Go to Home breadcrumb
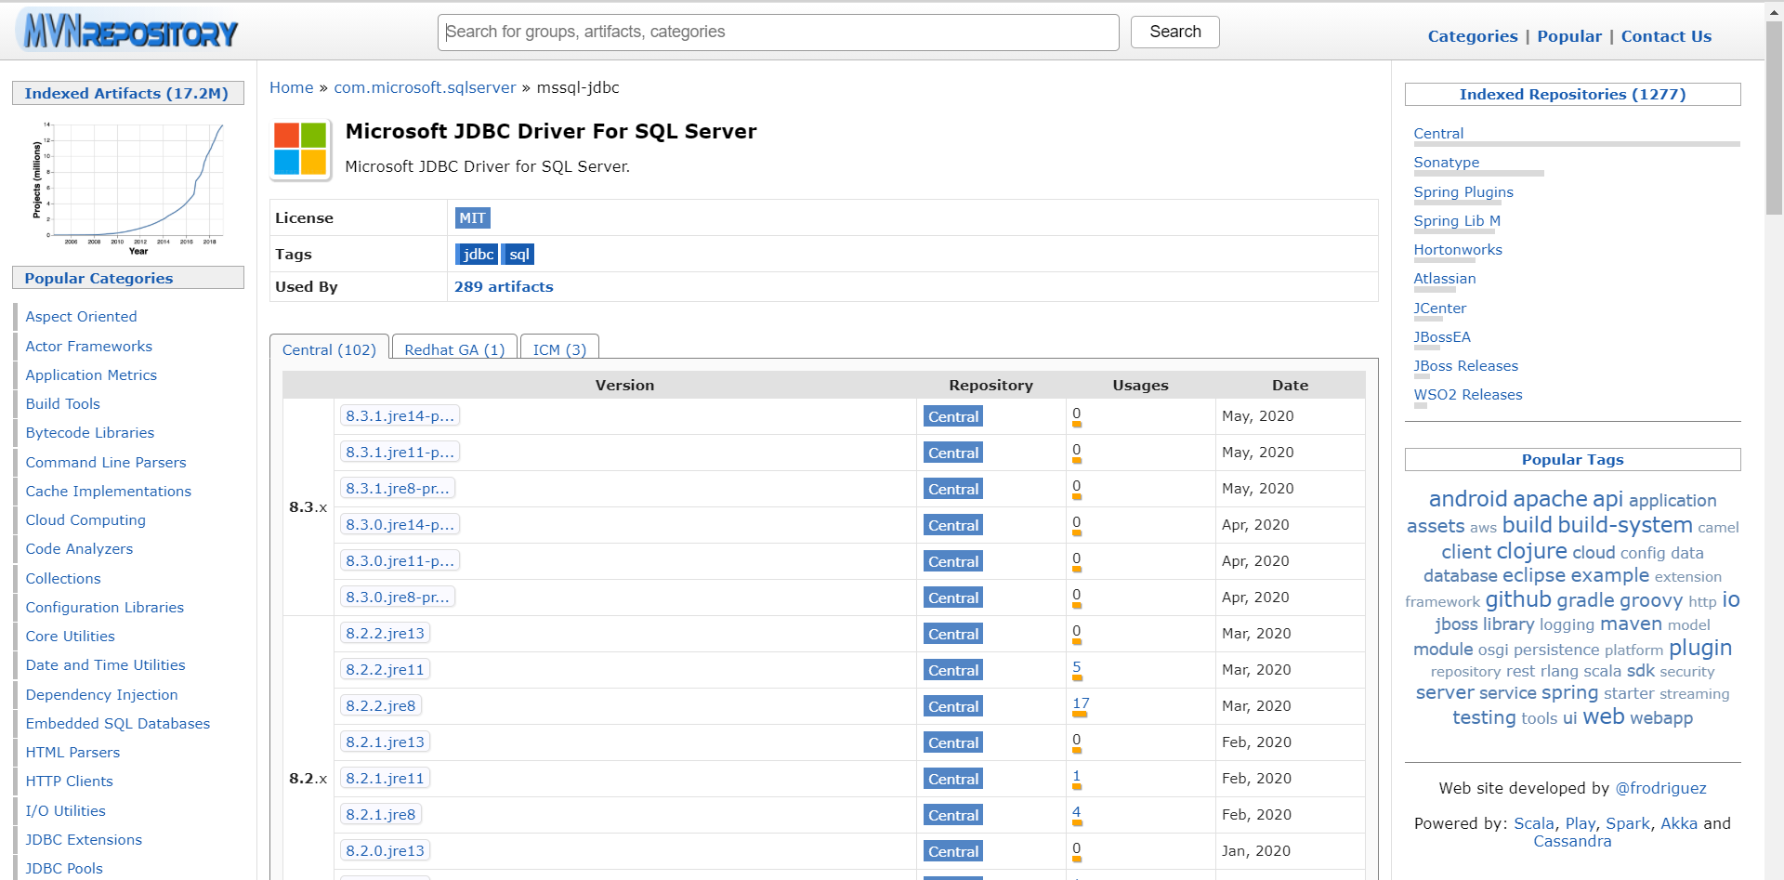The image size is (1784, 880). tap(291, 87)
